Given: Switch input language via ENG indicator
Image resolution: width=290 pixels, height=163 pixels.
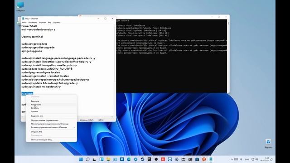Looking at the screenshot, I should pyautogui.click(x=247, y=159).
